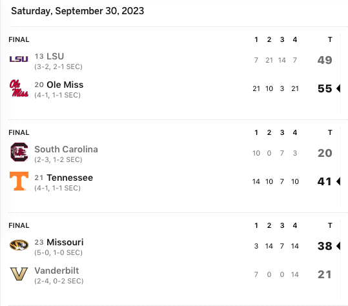Click the Vanderbilt V logo
This screenshot has width=348, height=306.
19,274
